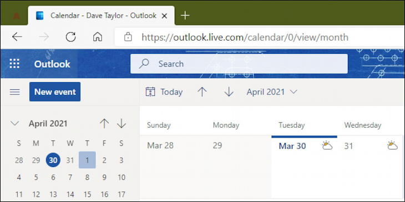Image resolution: width=405 pixels, height=202 pixels.
Task: Click the April 2021 mini calendar heading
Action: (x=48, y=123)
